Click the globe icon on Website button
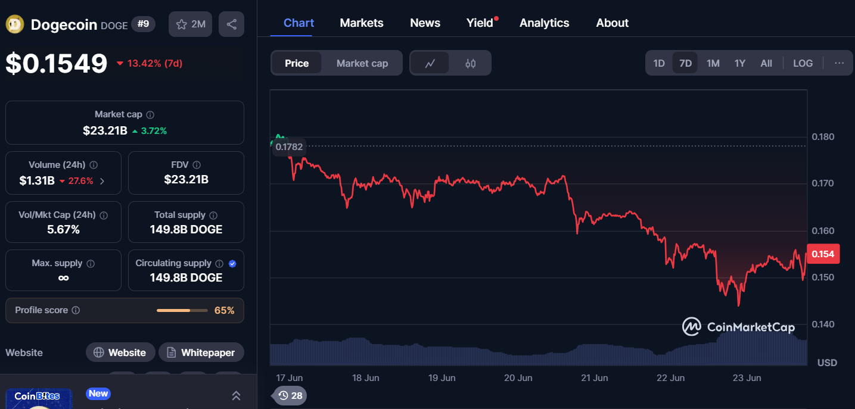Screen dimensions: 855x409 [x=99, y=352]
